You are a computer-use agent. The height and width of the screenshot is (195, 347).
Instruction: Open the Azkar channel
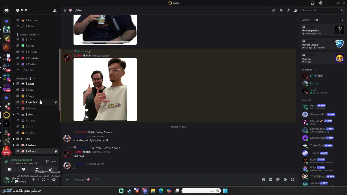pyautogui.click(x=37, y=145)
